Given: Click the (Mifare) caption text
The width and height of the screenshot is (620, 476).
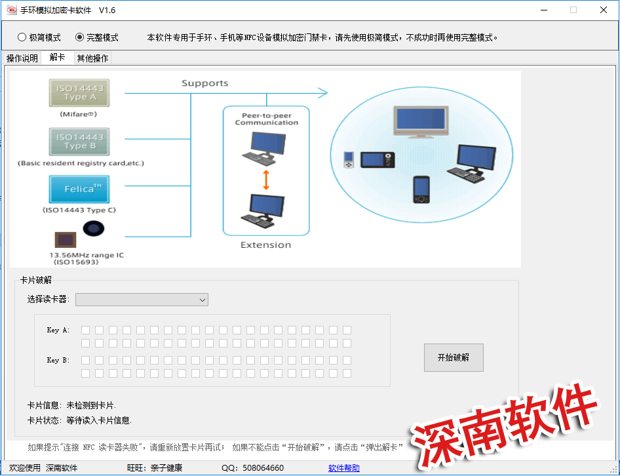Looking at the screenshot, I should tap(78, 114).
